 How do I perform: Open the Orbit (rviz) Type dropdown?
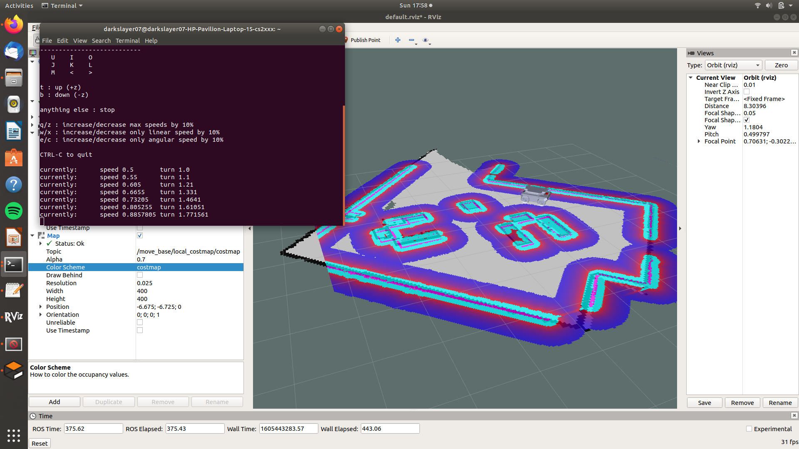click(733, 65)
